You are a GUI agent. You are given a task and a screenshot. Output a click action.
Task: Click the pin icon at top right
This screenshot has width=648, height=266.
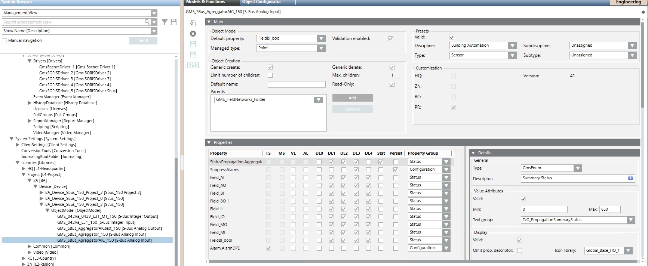pyautogui.click(x=642, y=12)
